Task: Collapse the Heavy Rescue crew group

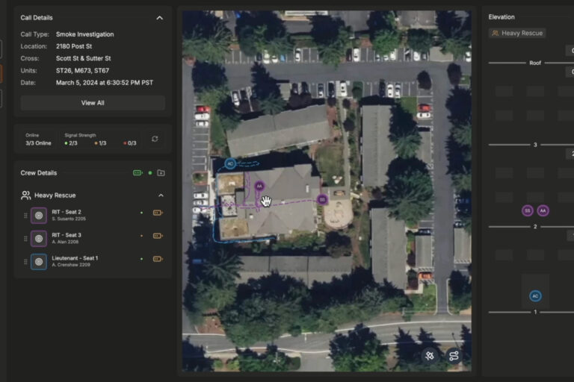Action: pyautogui.click(x=160, y=195)
